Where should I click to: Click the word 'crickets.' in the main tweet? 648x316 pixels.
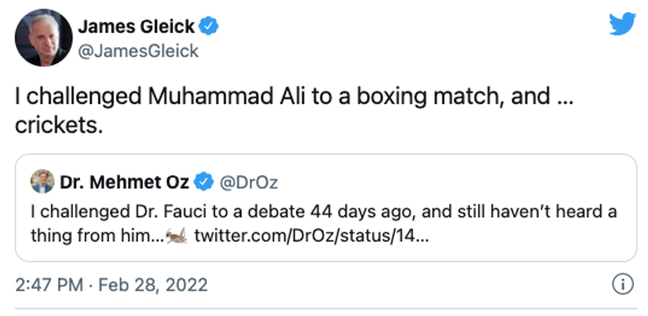point(60,126)
